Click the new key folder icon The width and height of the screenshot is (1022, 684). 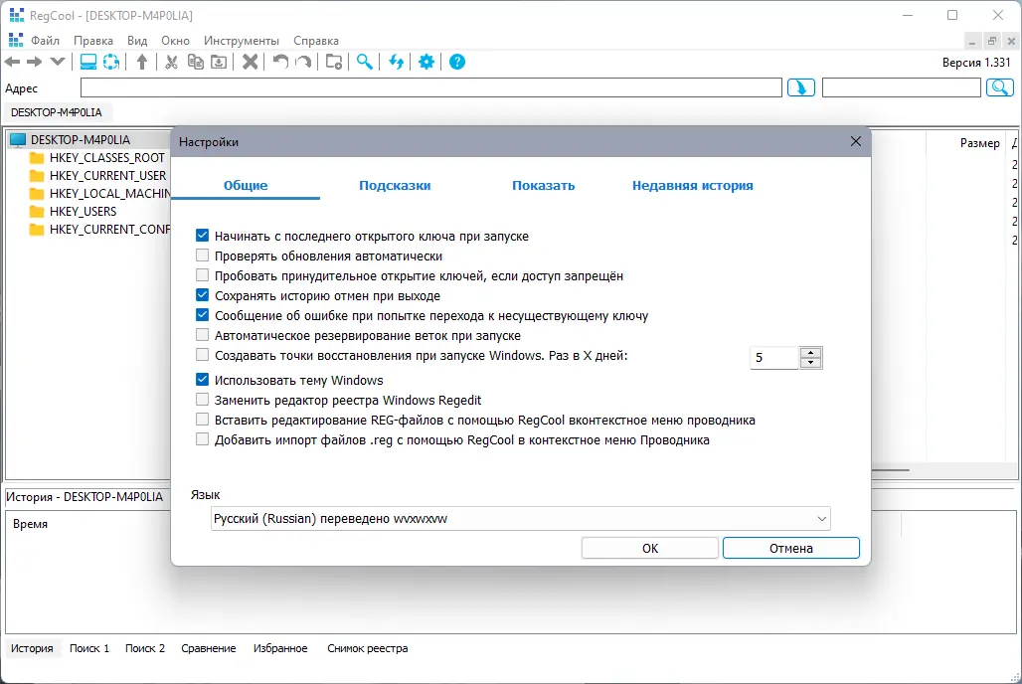(334, 62)
